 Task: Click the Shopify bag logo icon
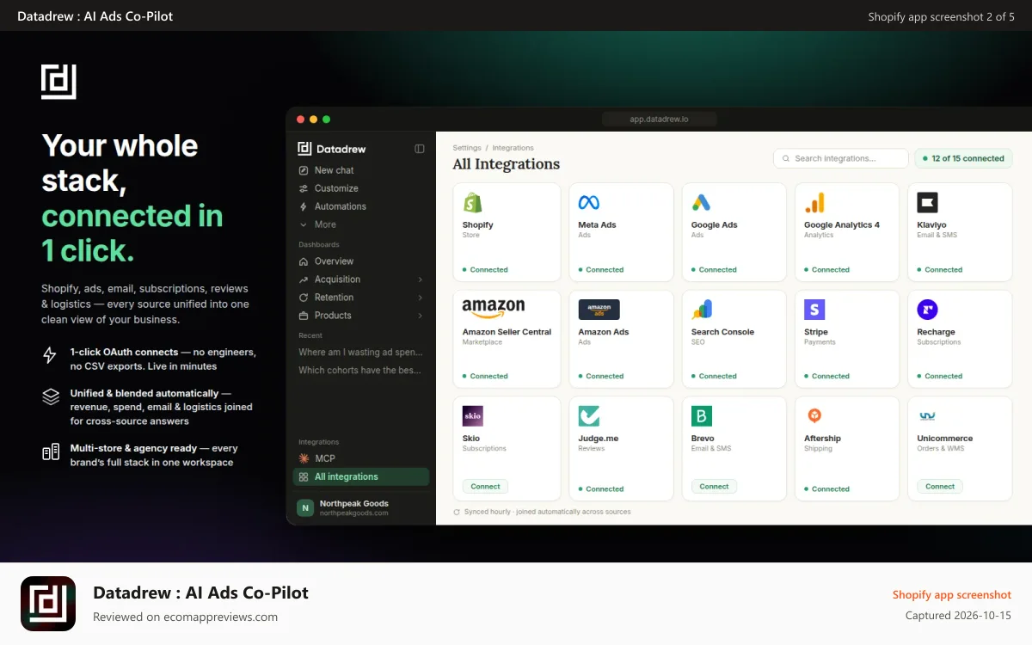click(x=472, y=203)
